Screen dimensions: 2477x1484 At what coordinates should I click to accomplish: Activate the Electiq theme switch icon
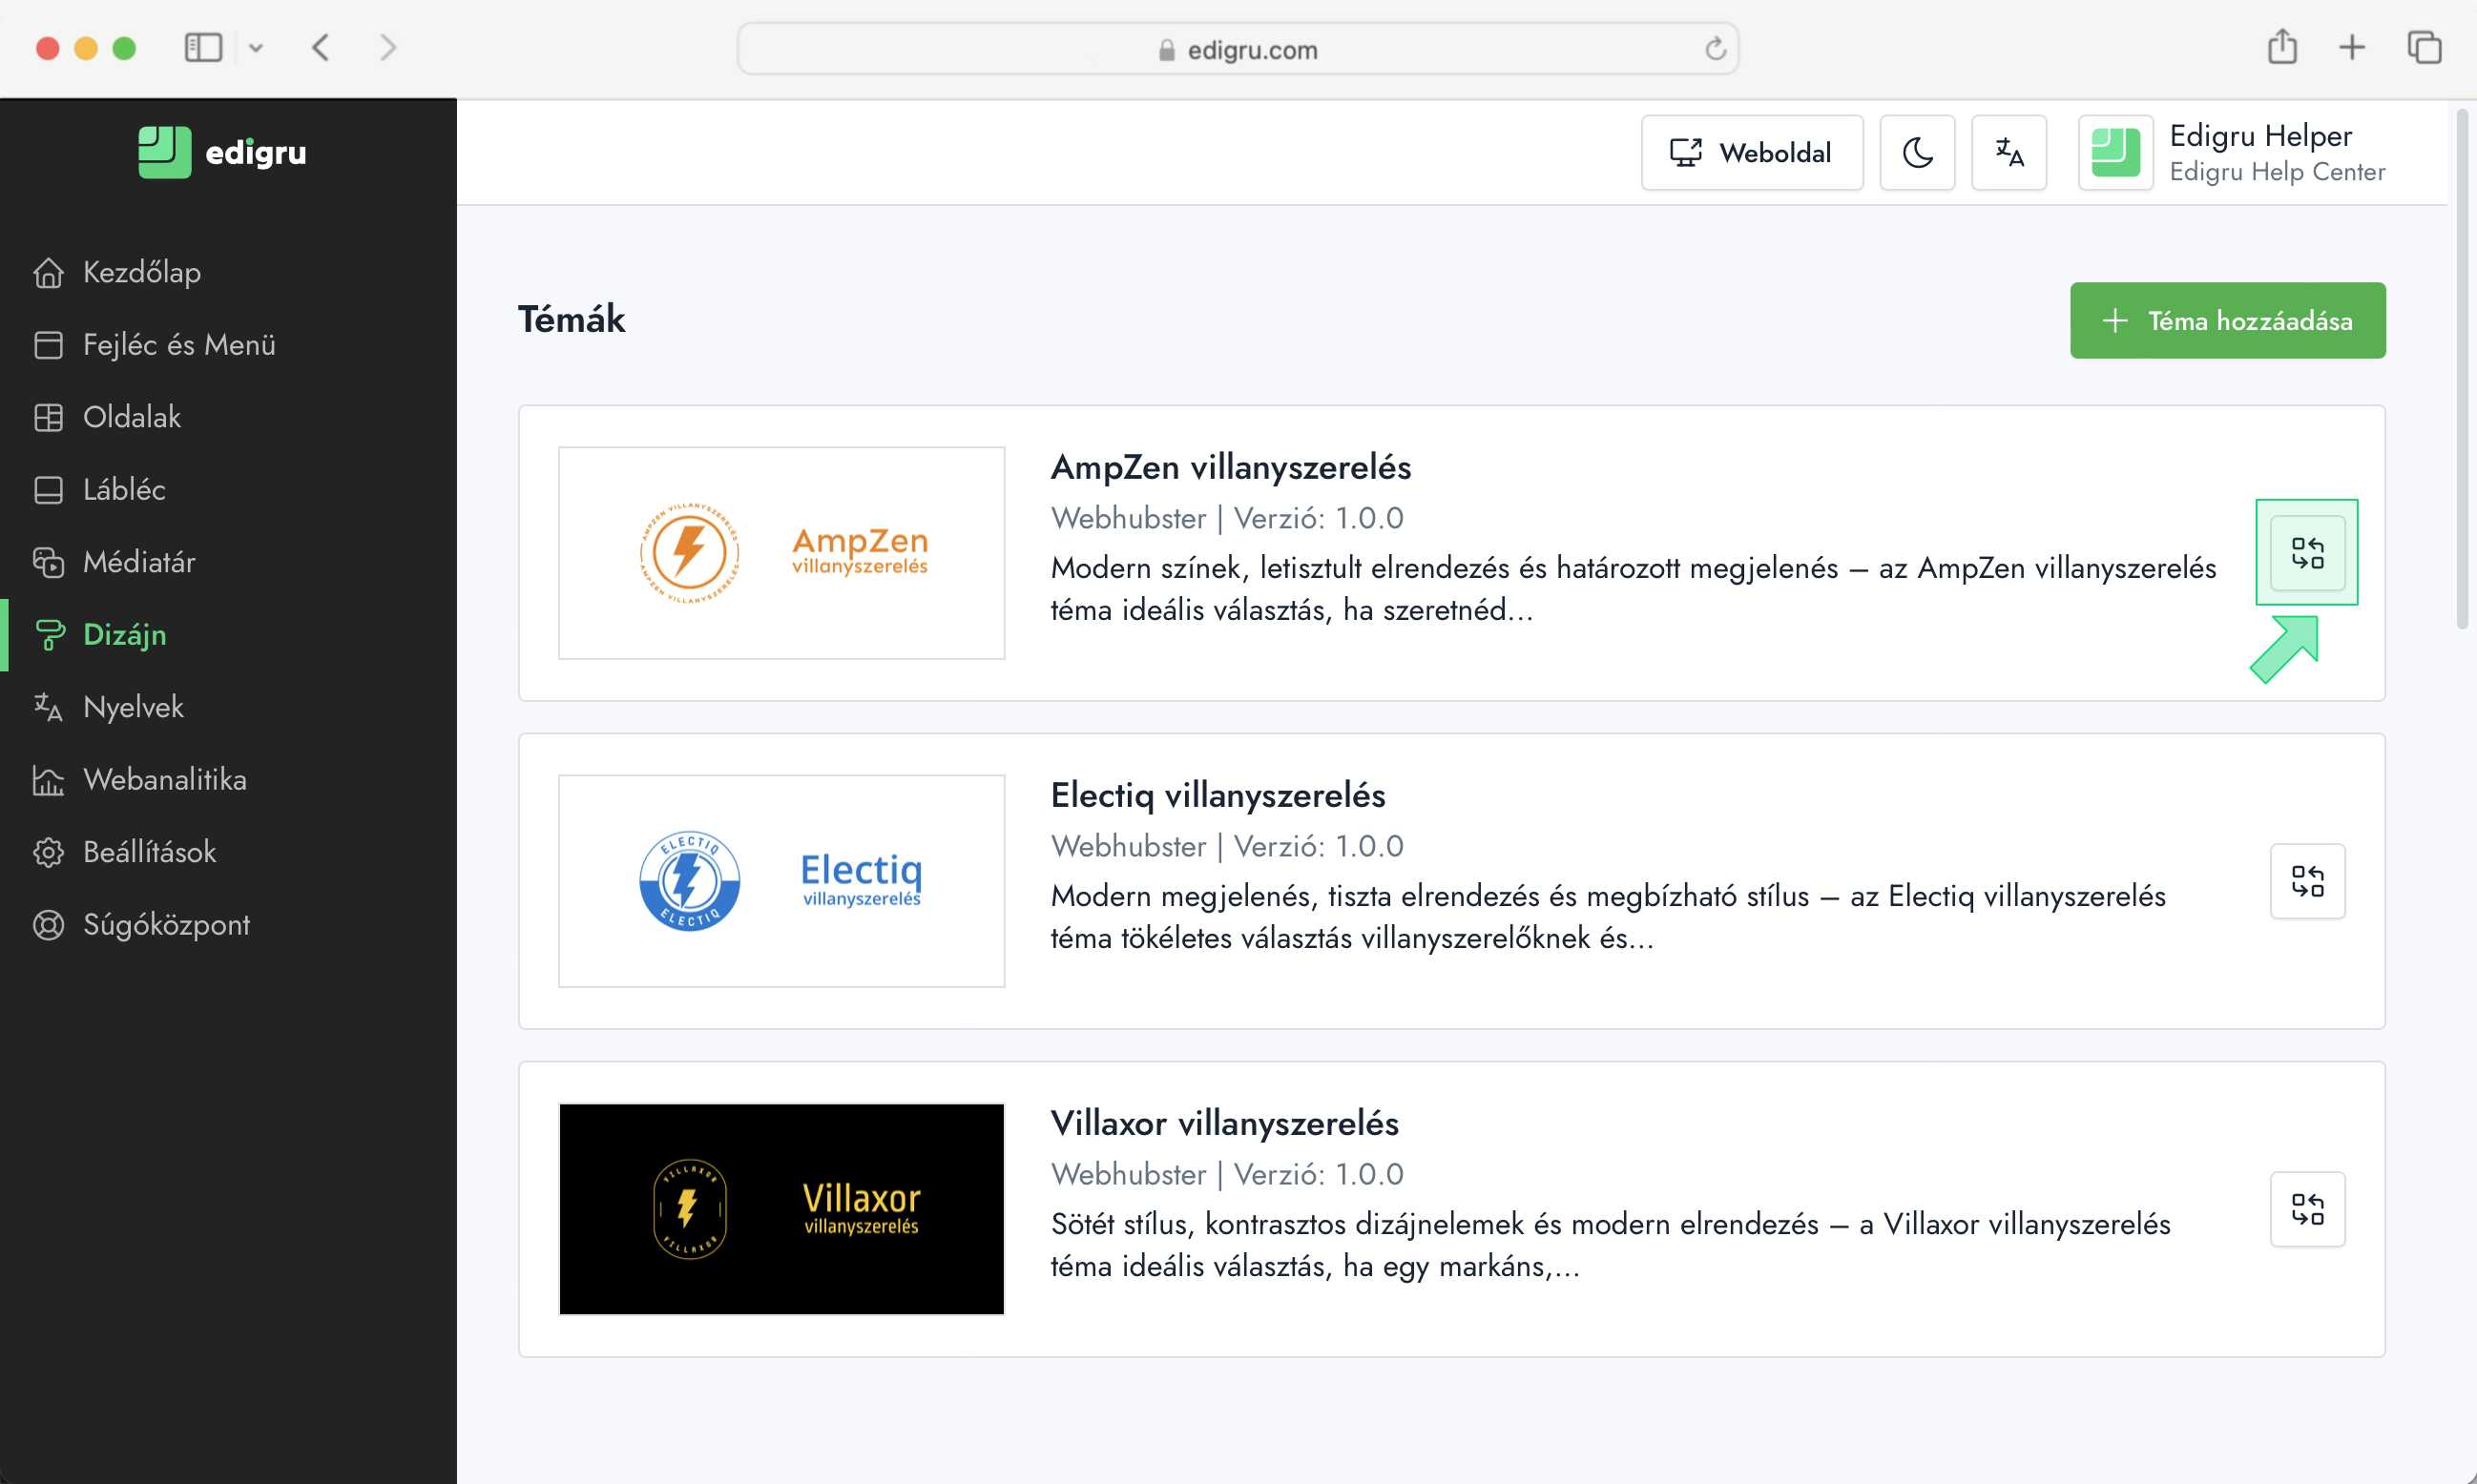[2306, 881]
